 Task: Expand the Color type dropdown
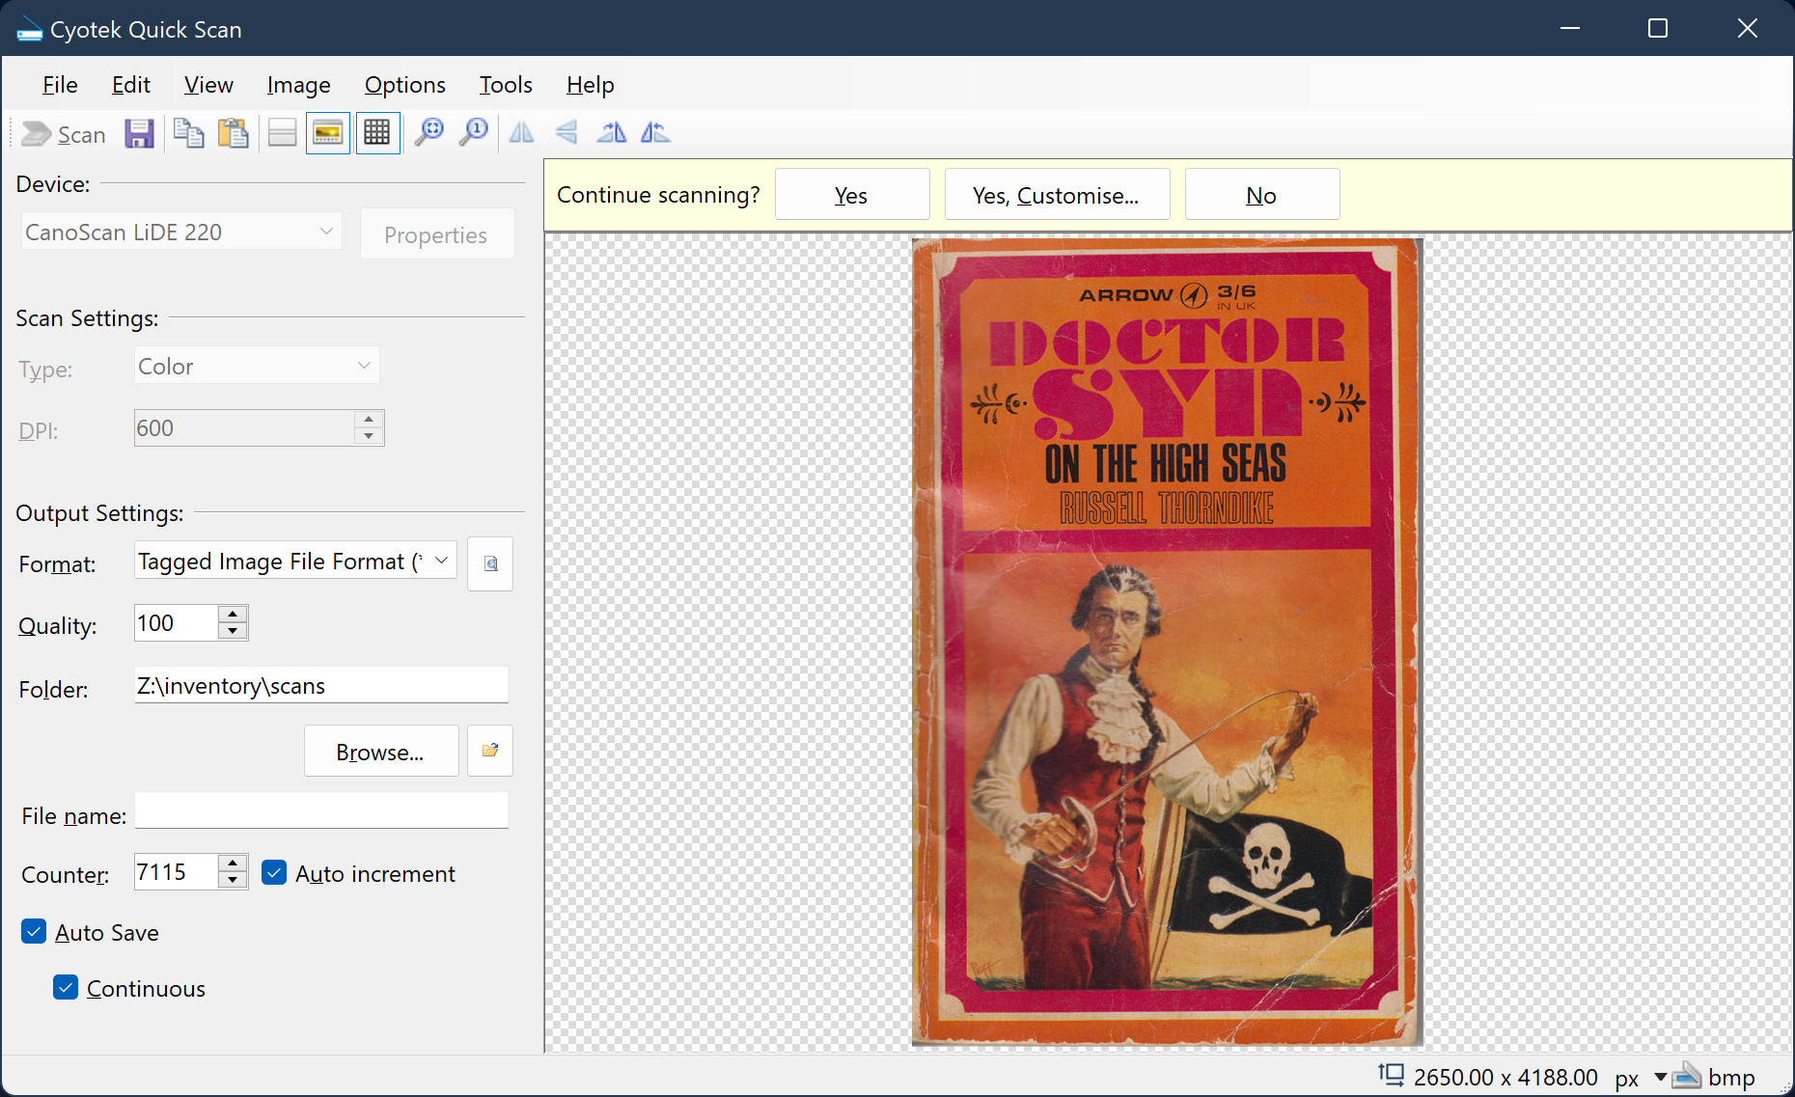(x=364, y=366)
